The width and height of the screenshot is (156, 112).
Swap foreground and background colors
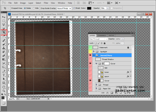5,94
